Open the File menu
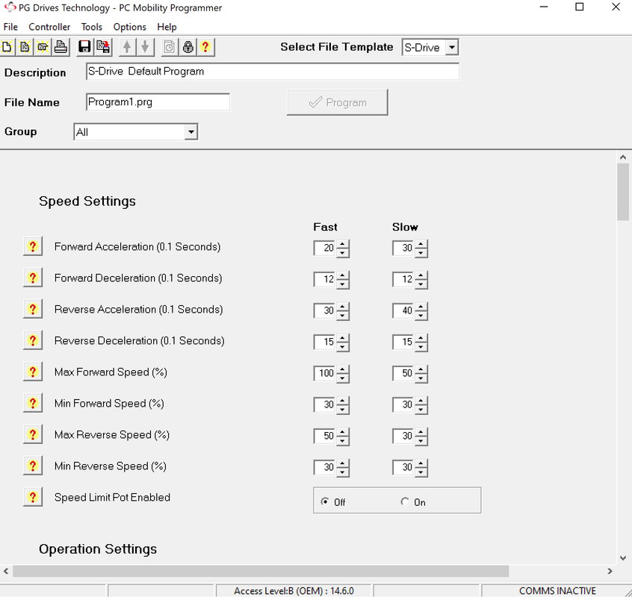Image resolution: width=632 pixels, height=597 pixels. (10, 27)
